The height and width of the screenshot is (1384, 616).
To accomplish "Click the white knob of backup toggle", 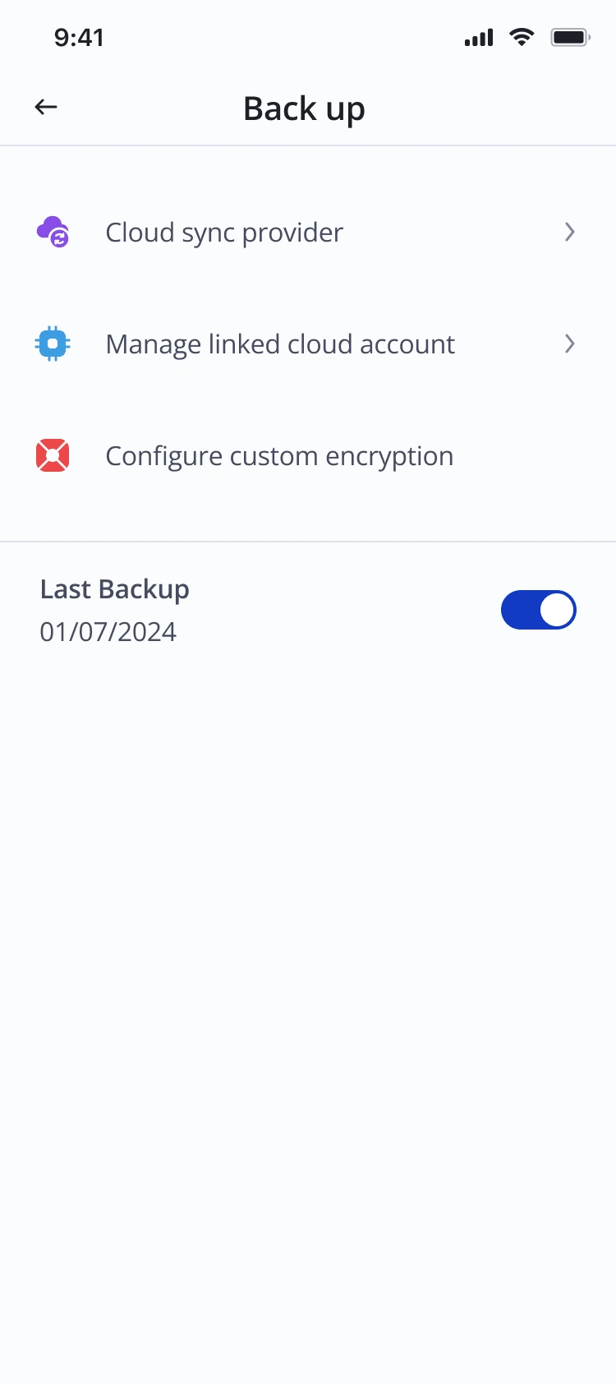I will (x=558, y=610).
